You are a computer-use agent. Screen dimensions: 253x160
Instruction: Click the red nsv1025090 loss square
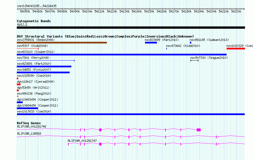(17, 78)
